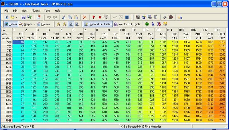The width and height of the screenshot is (229, 130).
Task: Switch to Tables view
Action: click(11, 24)
